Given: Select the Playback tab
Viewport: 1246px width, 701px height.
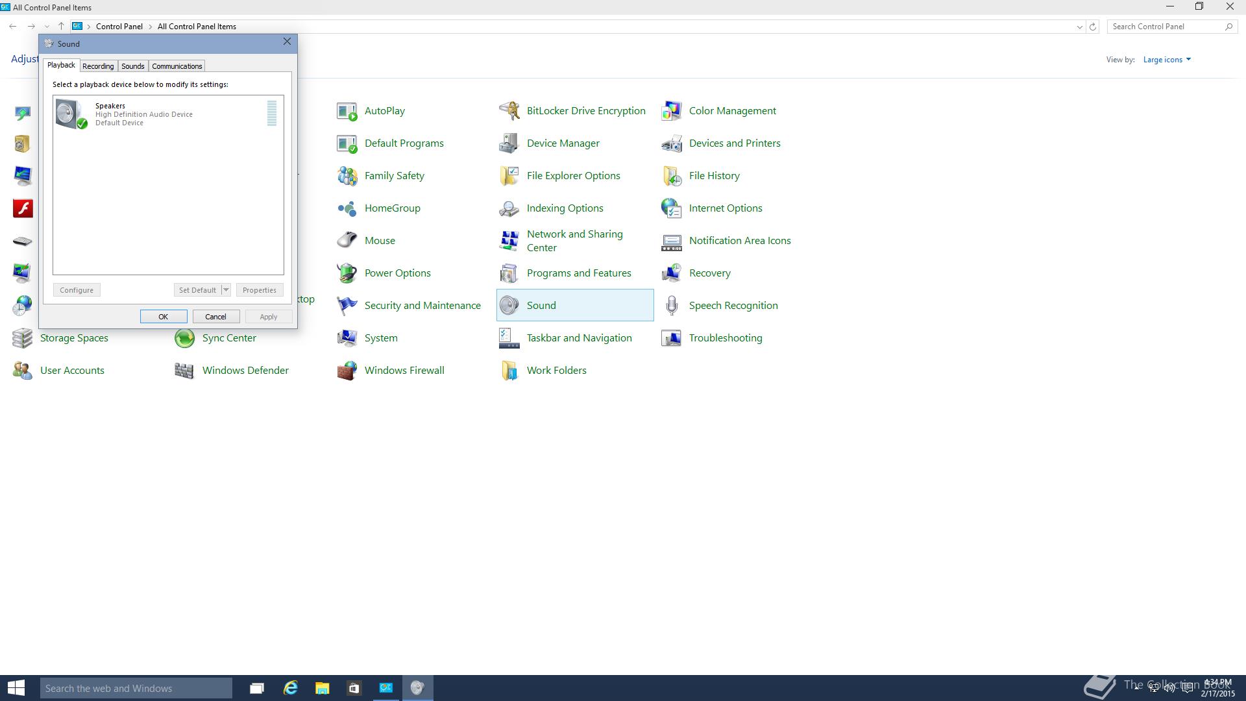Looking at the screenshot, I should (x=61, y=65).
